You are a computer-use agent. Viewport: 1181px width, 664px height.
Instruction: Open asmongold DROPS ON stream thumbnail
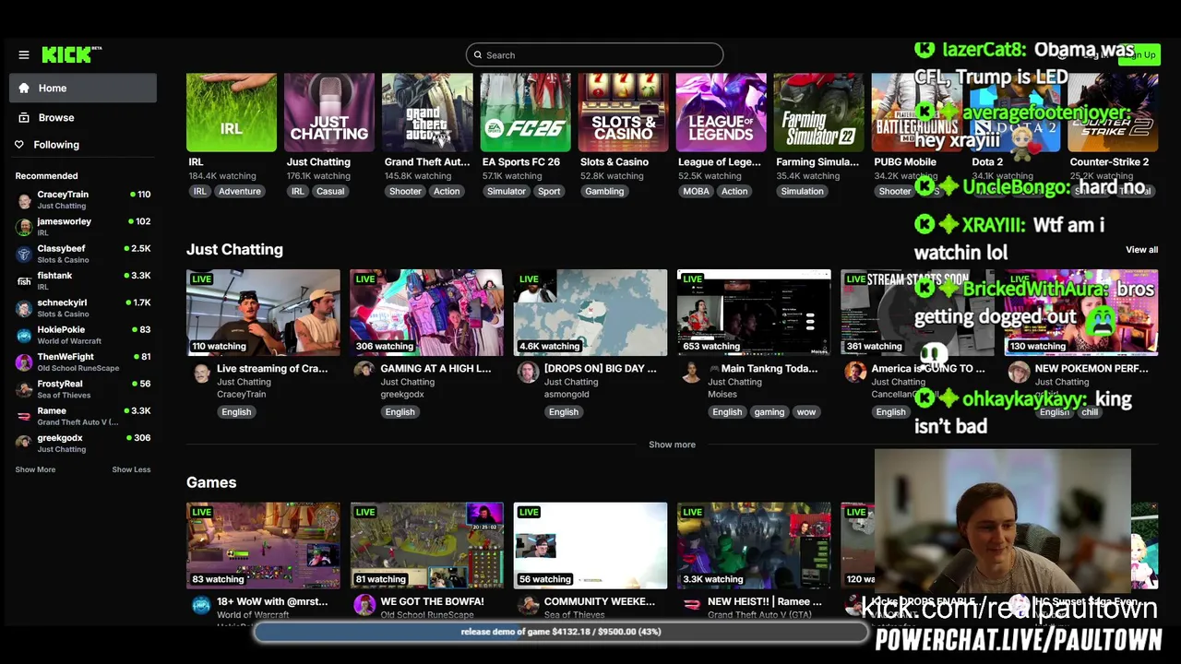[x=590, y=313]
